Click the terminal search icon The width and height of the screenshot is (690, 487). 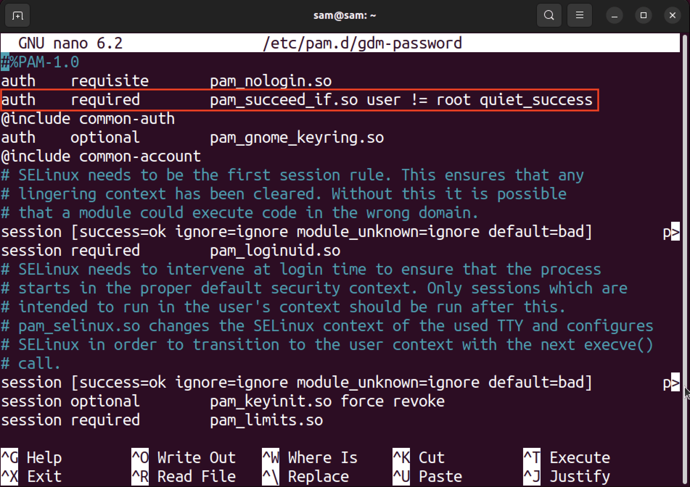point(549,16)
